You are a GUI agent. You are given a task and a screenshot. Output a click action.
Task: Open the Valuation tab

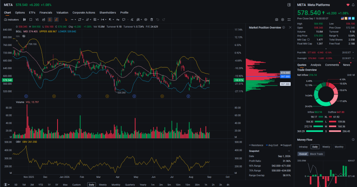[x=62, y=13]
